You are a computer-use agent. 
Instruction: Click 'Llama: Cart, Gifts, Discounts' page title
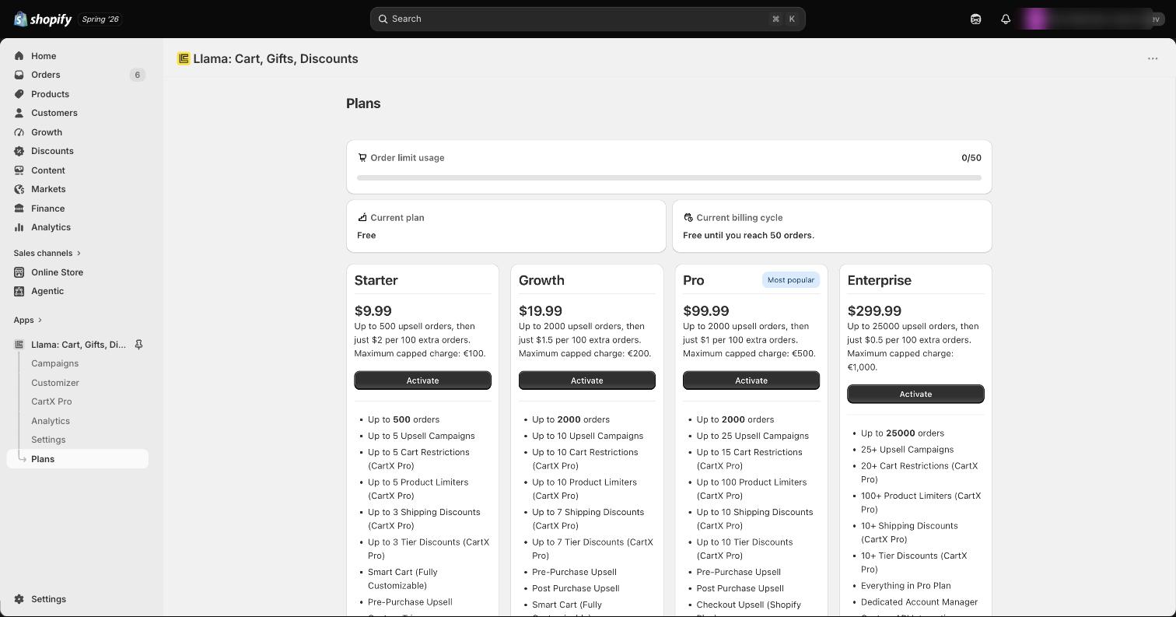pyautogui.click(x=275, y=58)
